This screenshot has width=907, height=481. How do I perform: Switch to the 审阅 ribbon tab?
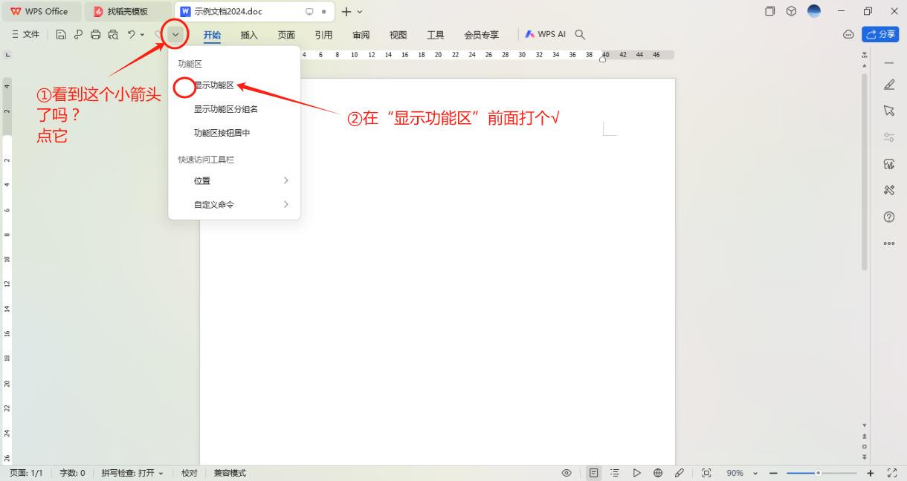pyautogui.click(x=361, y=35)
